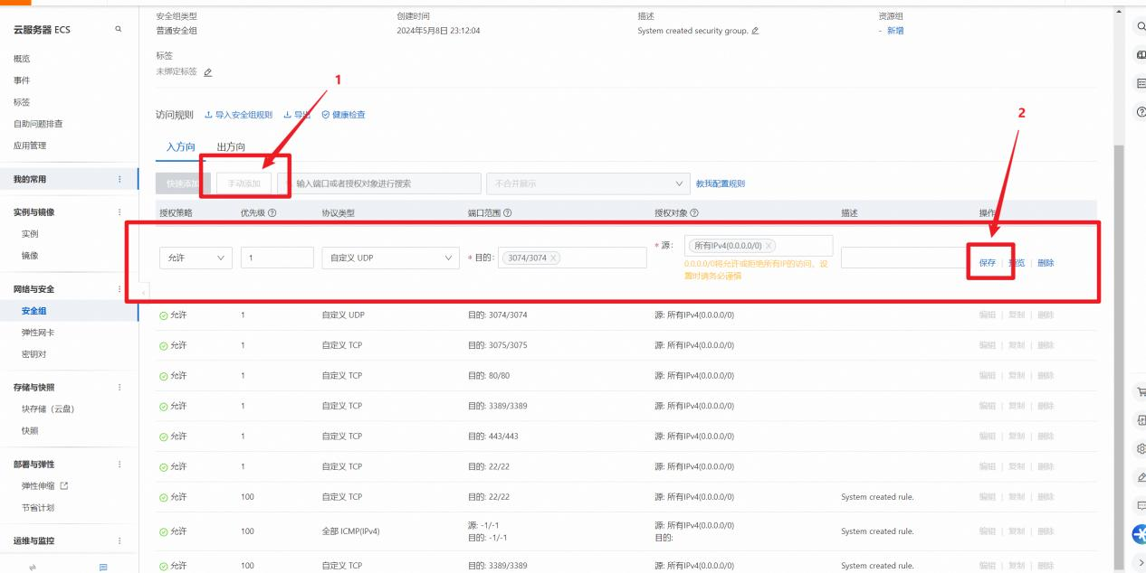Click the empty 描述 input in edit row
The width and height of the screenshot is (1146, 573).
pos(903,258)
